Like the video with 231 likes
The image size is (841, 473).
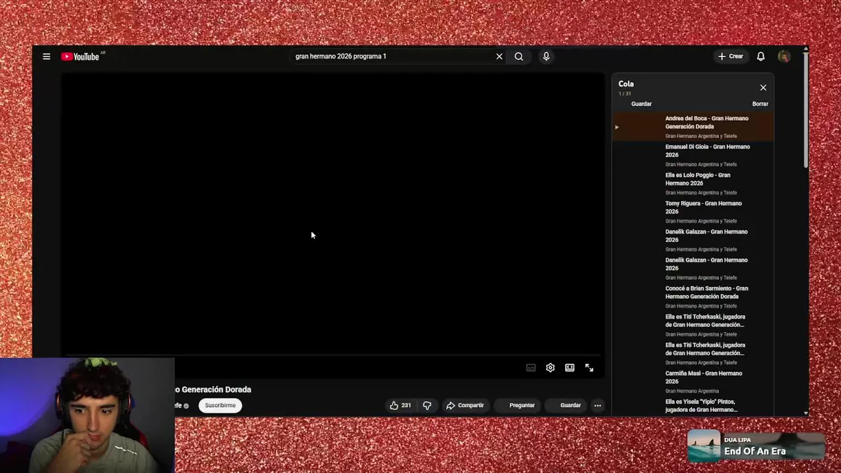[x=400, y=405]
